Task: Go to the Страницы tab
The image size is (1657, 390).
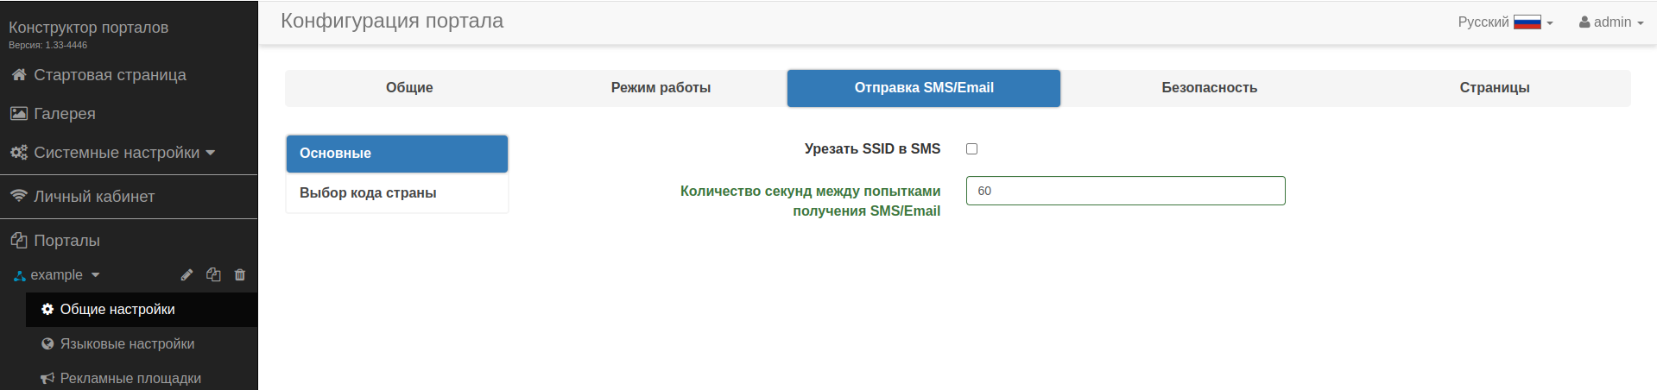Action: click(x=1494, y=88)
